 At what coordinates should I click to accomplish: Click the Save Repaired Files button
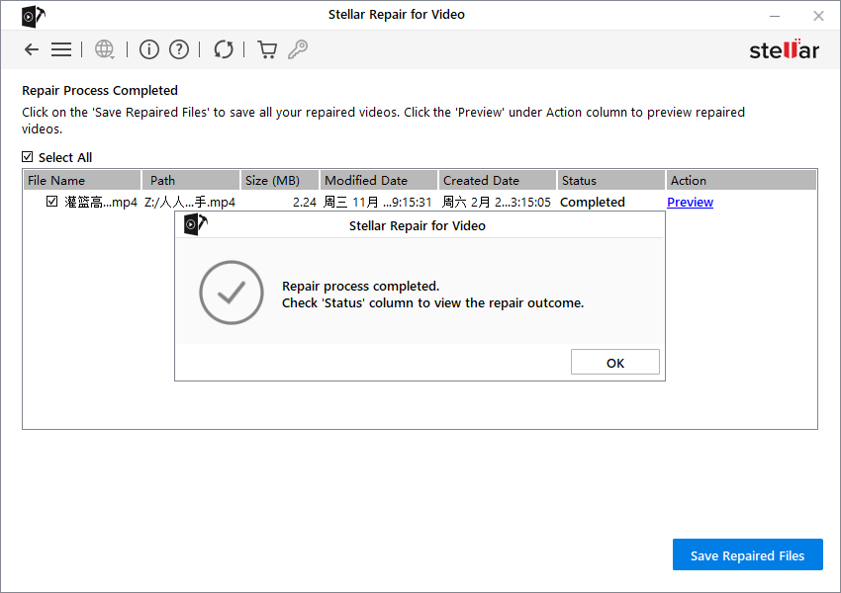[x=747, y=554]
